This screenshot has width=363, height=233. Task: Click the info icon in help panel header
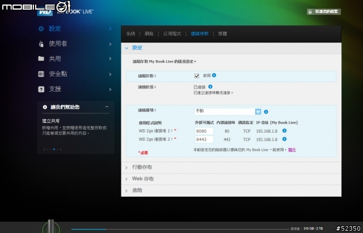point(45,107)
